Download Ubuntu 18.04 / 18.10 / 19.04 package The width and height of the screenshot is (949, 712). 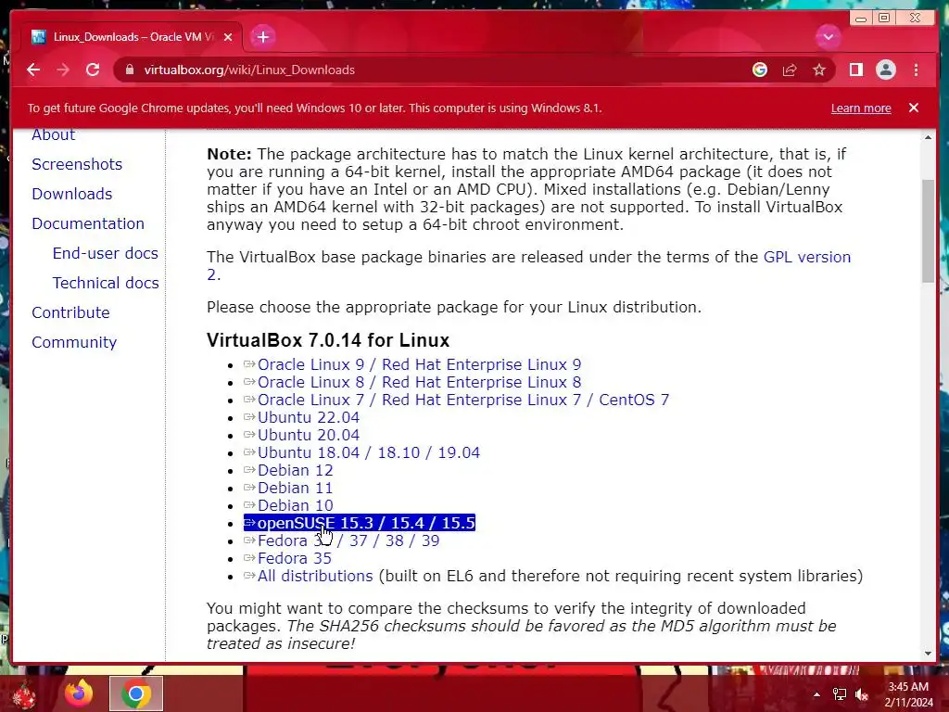[x=369, y=452]
